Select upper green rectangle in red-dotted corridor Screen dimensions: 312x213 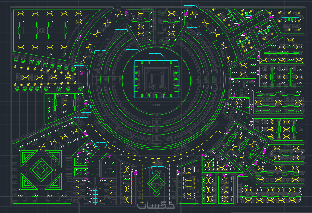tap(126, 176)
